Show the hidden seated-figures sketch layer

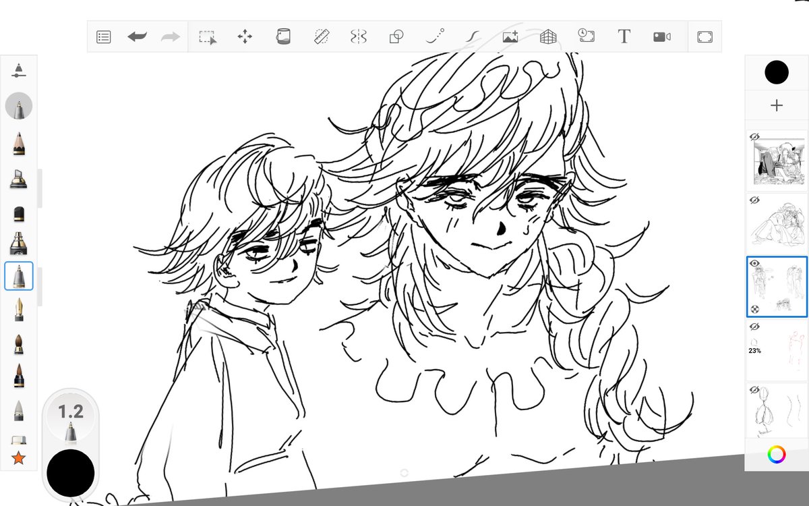tap(755, 200)
